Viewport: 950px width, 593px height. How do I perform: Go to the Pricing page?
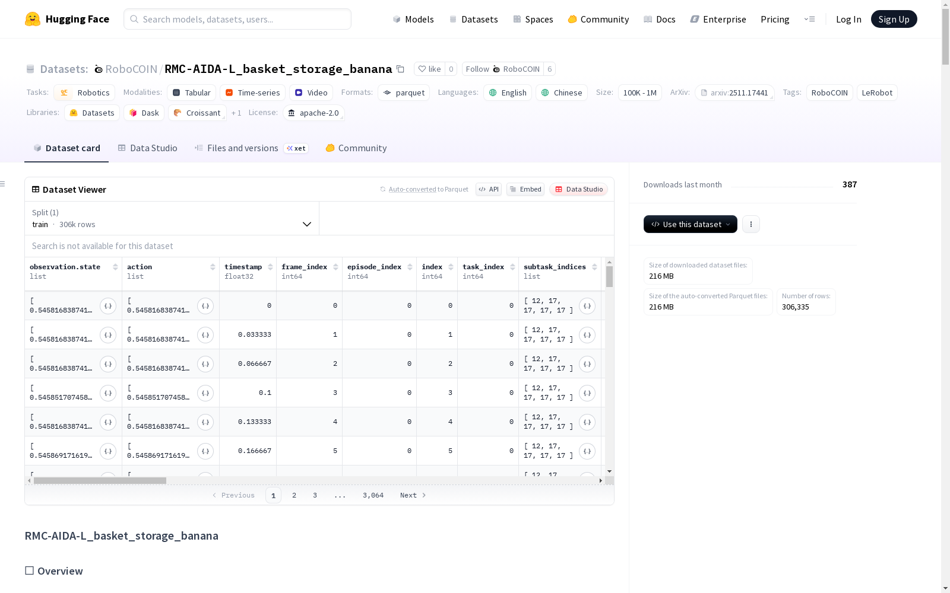[x=775, y=19]
